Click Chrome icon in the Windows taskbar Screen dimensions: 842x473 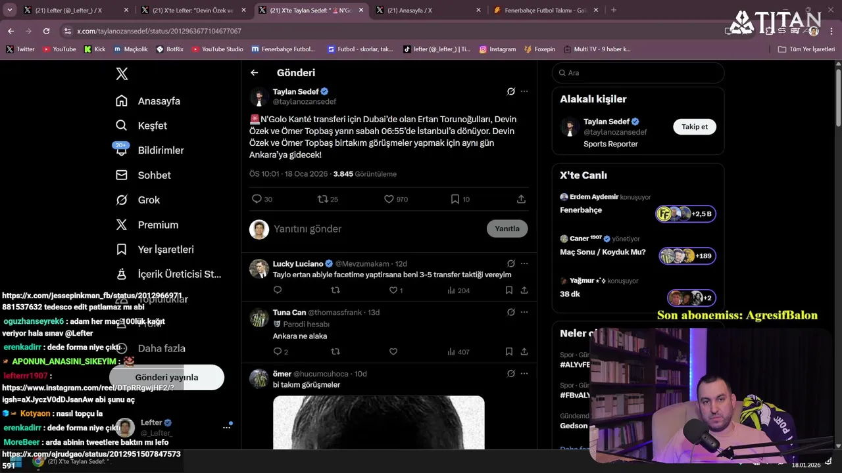coord(38,461)
